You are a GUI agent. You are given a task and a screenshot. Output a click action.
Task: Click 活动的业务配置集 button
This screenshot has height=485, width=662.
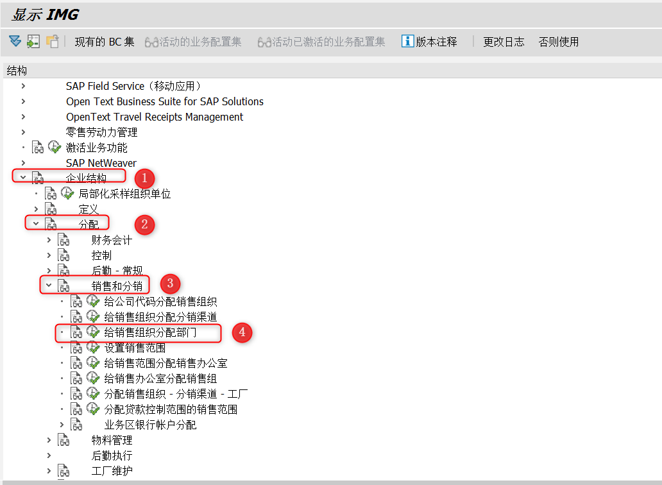click(193, 42)
